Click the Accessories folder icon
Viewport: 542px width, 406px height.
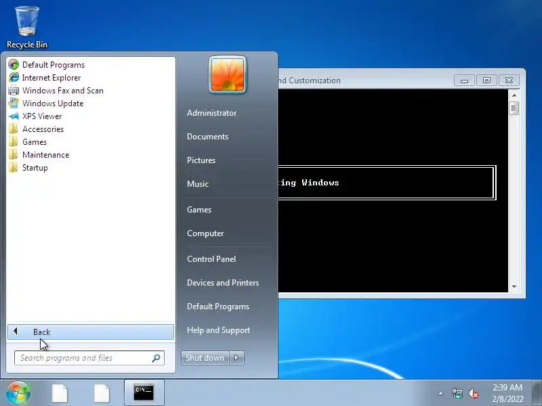click(x=14, y=129)
